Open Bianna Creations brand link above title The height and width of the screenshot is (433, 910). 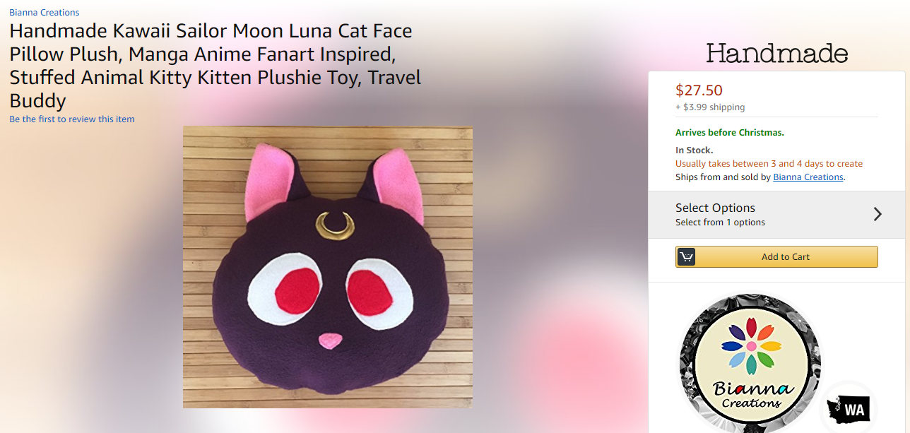click(x=44, y=13)
